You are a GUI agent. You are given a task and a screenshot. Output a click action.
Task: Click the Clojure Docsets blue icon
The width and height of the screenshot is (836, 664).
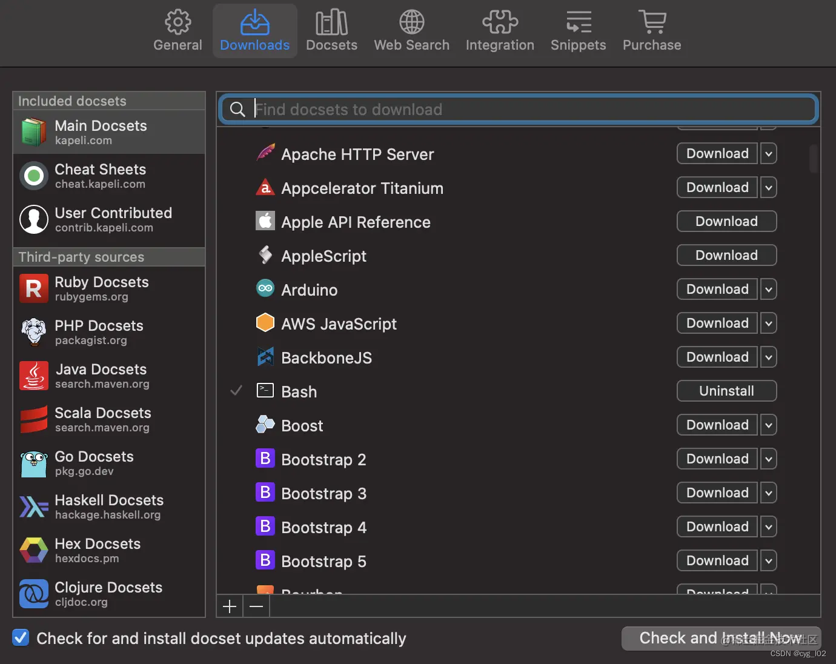34,594
